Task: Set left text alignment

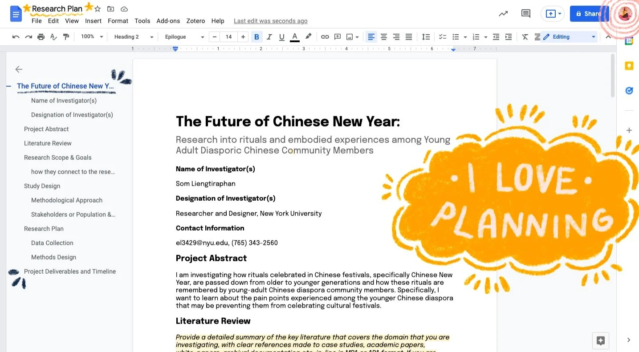Action: (371, 37)
